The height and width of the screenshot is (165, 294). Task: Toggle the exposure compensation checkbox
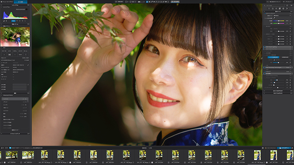pos(265,26)
